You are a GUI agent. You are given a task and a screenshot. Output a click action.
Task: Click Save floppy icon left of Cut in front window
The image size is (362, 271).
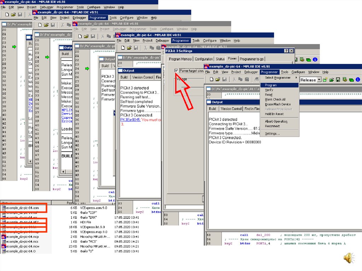pos(224,79)
